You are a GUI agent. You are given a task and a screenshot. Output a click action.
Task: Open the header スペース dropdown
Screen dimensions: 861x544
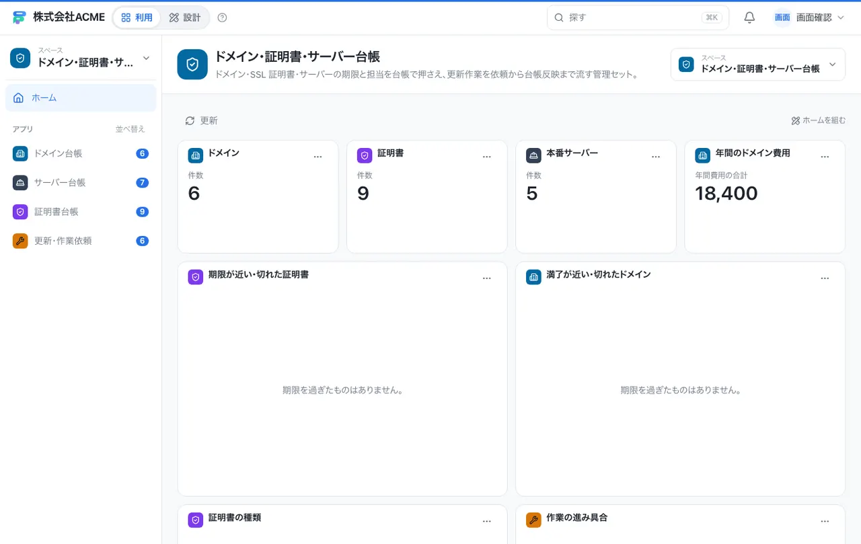(x=758, y=65)
